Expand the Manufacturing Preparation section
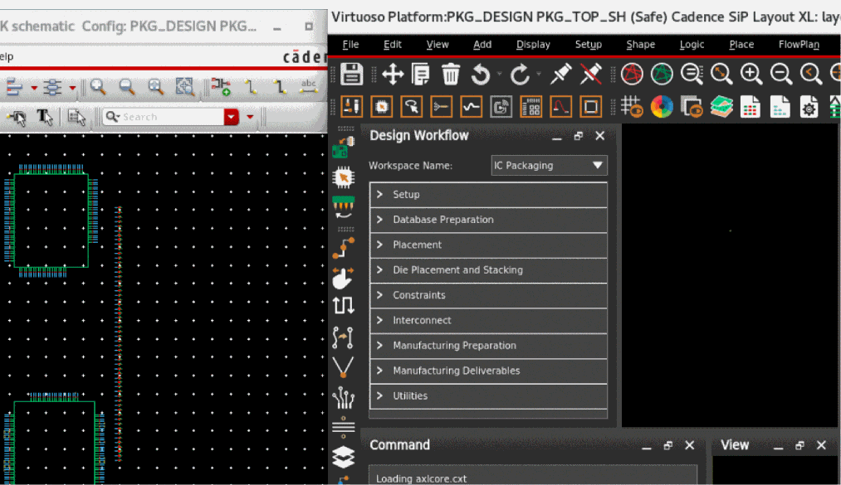 [x=488, y=345]
